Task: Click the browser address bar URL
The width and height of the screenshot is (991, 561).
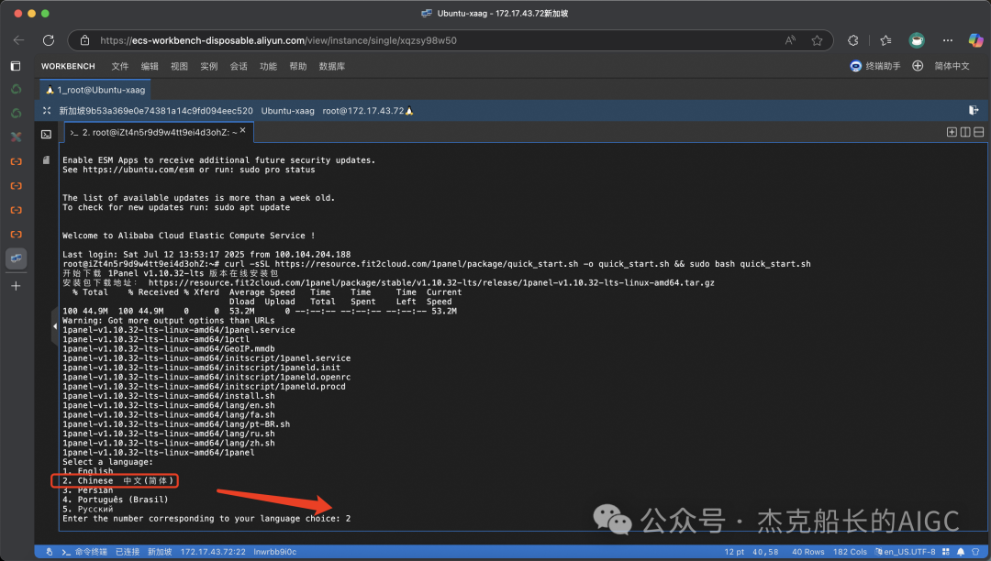Action: pos(278,40)
